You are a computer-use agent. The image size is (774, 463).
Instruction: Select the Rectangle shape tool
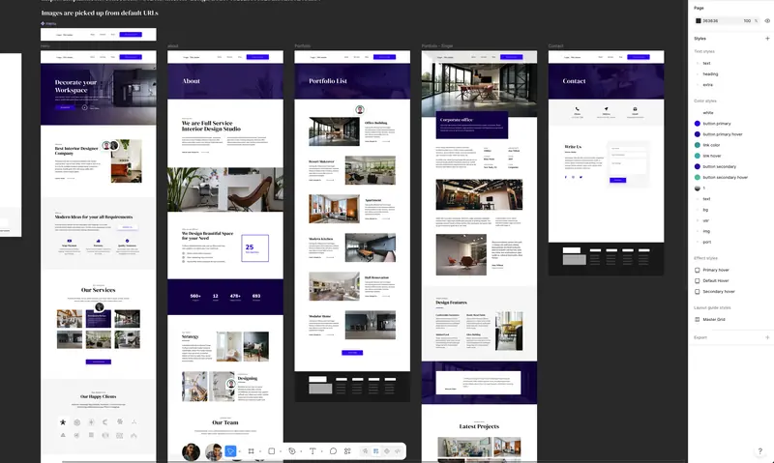point(272,451)
